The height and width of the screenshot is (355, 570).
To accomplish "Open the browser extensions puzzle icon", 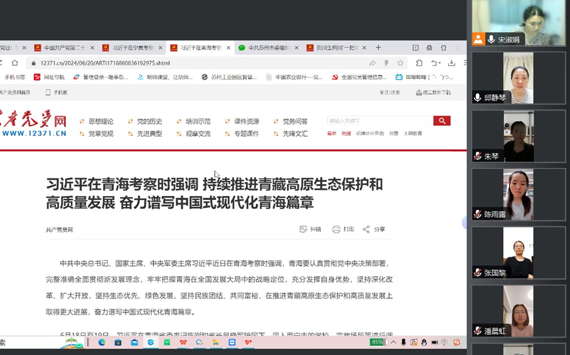I will (419, 63).
